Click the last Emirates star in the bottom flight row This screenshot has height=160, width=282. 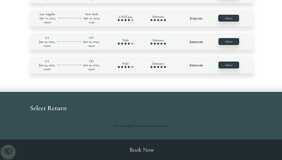tap(165, 67)
